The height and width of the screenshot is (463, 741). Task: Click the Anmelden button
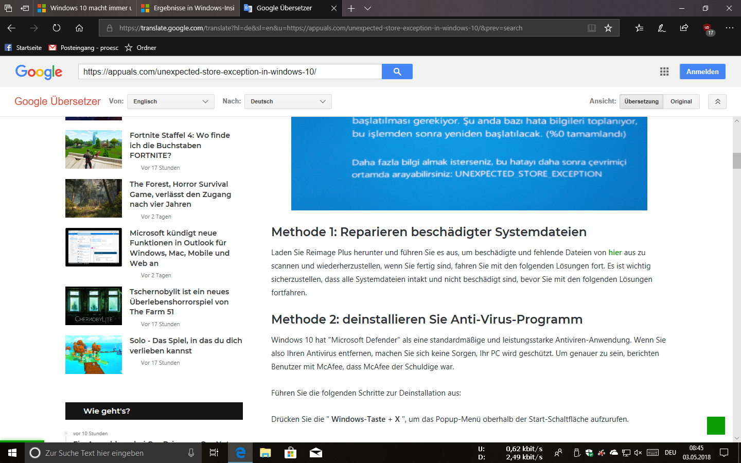(x=702, y=72)
